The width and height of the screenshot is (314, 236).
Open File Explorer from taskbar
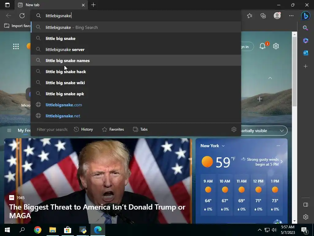click(53, 230)
